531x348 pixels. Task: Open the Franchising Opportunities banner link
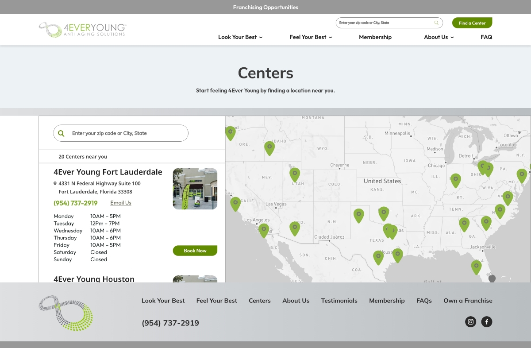[x=265, y=7]
